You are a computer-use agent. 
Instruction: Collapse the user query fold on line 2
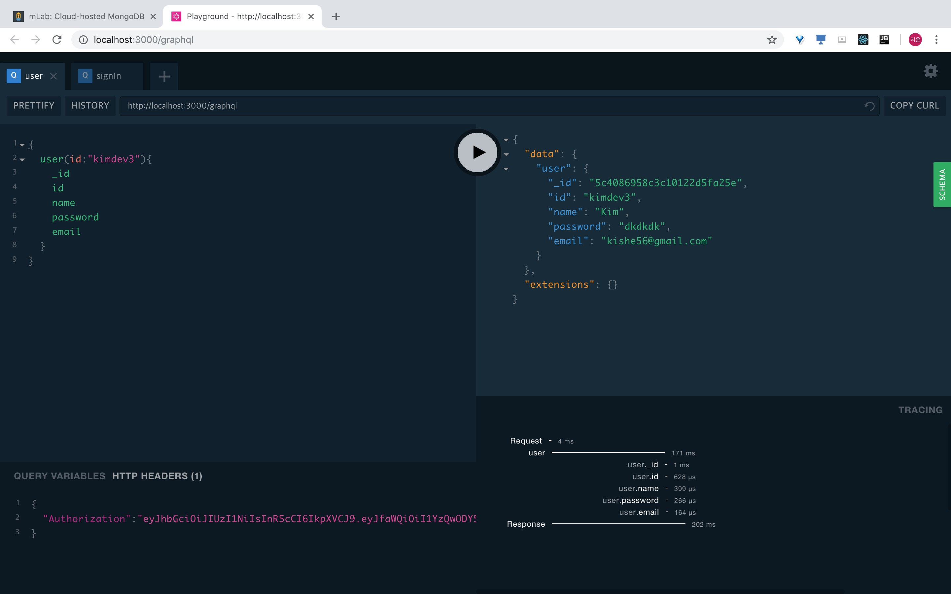tap(22, 160)
